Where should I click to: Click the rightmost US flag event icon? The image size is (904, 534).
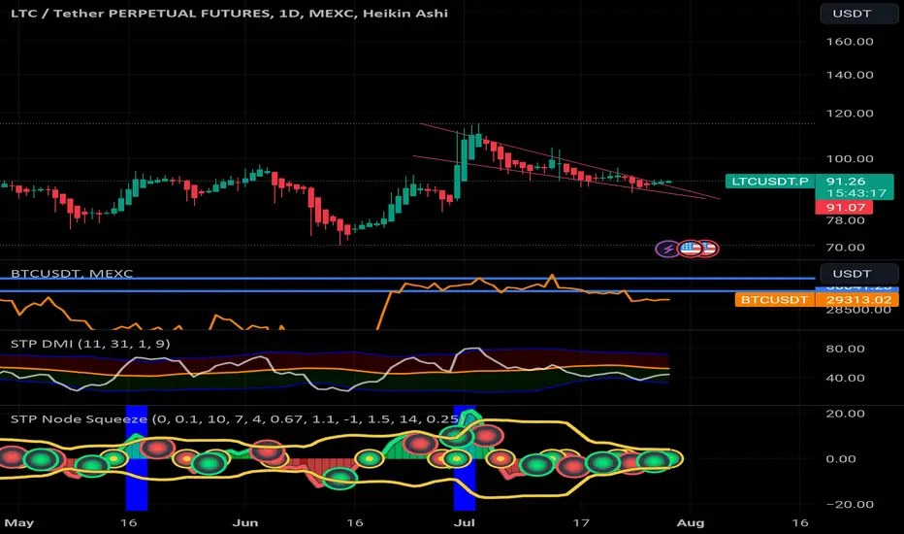(x=709, y=249)
